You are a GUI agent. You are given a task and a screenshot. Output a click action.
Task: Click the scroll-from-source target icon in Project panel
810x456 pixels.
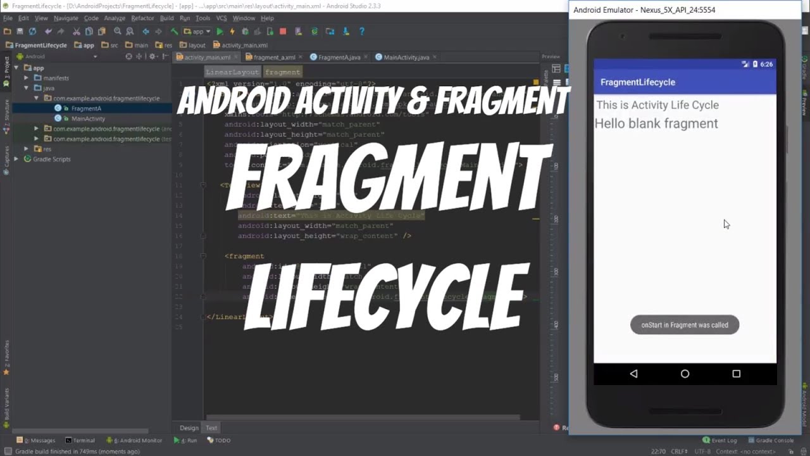pos(128,56)
